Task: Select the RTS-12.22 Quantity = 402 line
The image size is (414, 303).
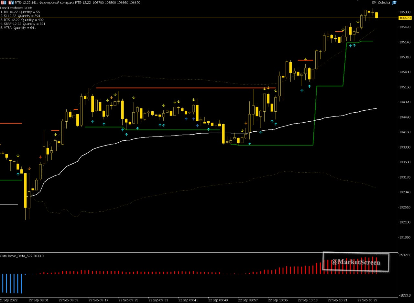Action: tap(22, 20)
